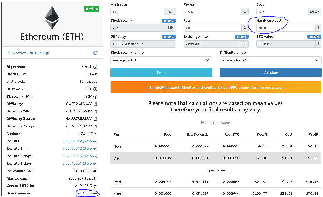Click the Fees percentage input field
323x197 pixels.
[x=212, y=28]
